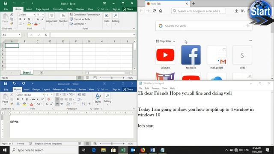The height and width of the screenshot is (154, 274).
Task: Toggle Bold in Word Font group
Action: coord(18,99)
